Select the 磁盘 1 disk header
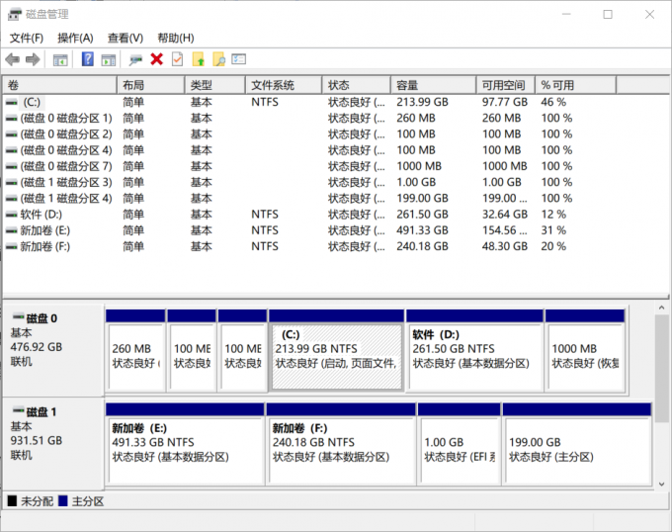 tap(53, 443)
